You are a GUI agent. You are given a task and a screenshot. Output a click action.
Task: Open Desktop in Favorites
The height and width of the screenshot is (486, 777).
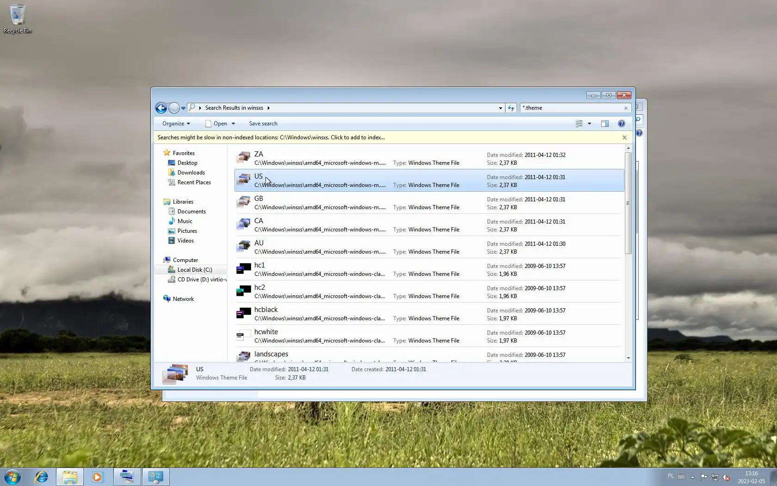click(187, 163)
